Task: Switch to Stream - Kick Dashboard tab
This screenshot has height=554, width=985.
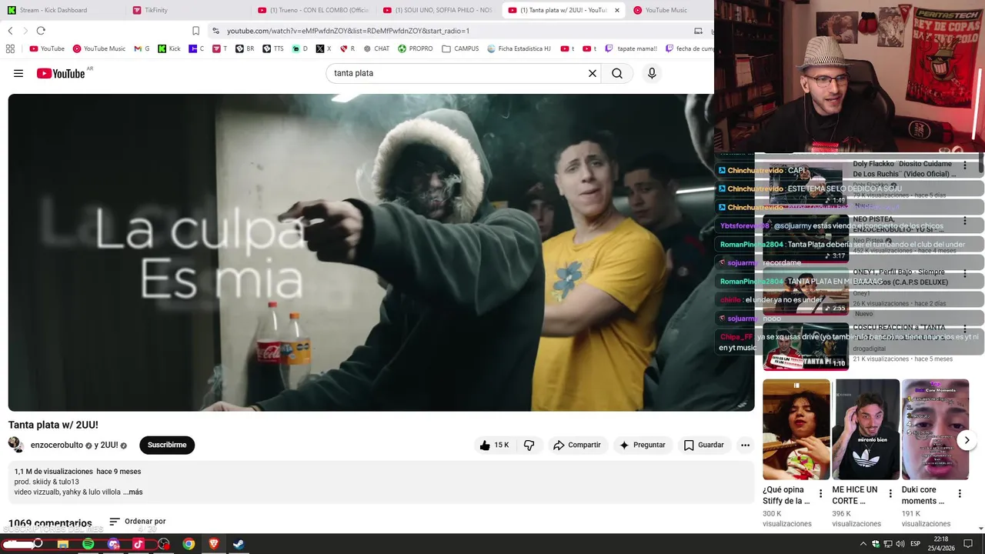Action: [x=58, y=10]
